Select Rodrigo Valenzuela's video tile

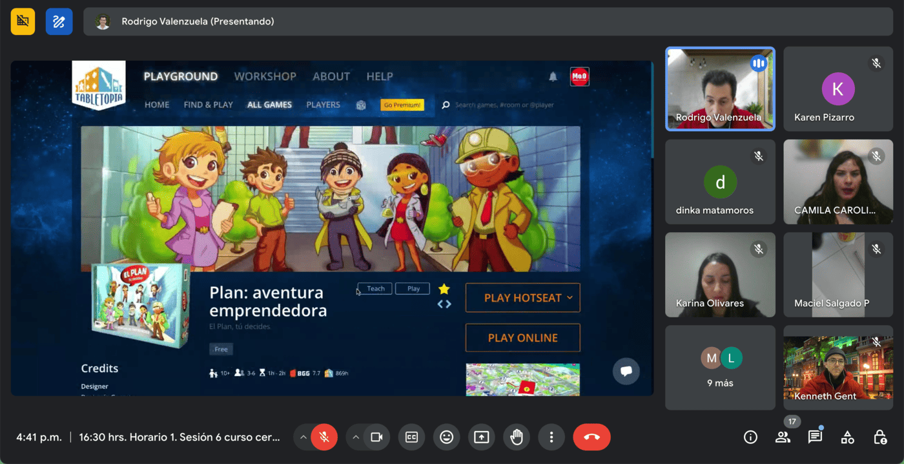(x=720, y=89)
